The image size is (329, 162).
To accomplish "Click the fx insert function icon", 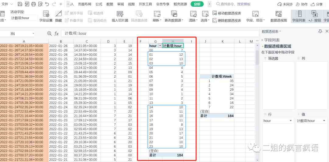I will click(56, 33).
